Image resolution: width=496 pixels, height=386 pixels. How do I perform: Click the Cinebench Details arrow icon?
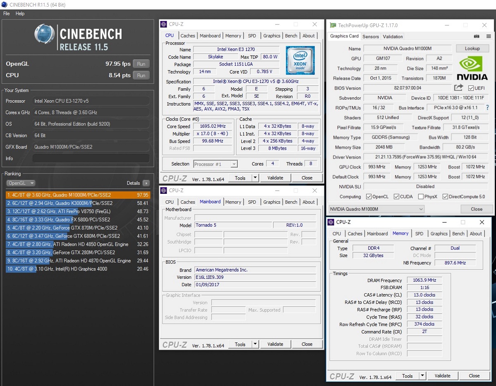(x=146, y=183)
